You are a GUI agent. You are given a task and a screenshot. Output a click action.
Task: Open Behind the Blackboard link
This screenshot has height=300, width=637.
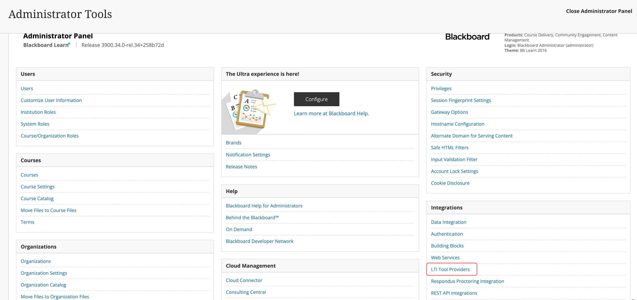pos(252,218)
